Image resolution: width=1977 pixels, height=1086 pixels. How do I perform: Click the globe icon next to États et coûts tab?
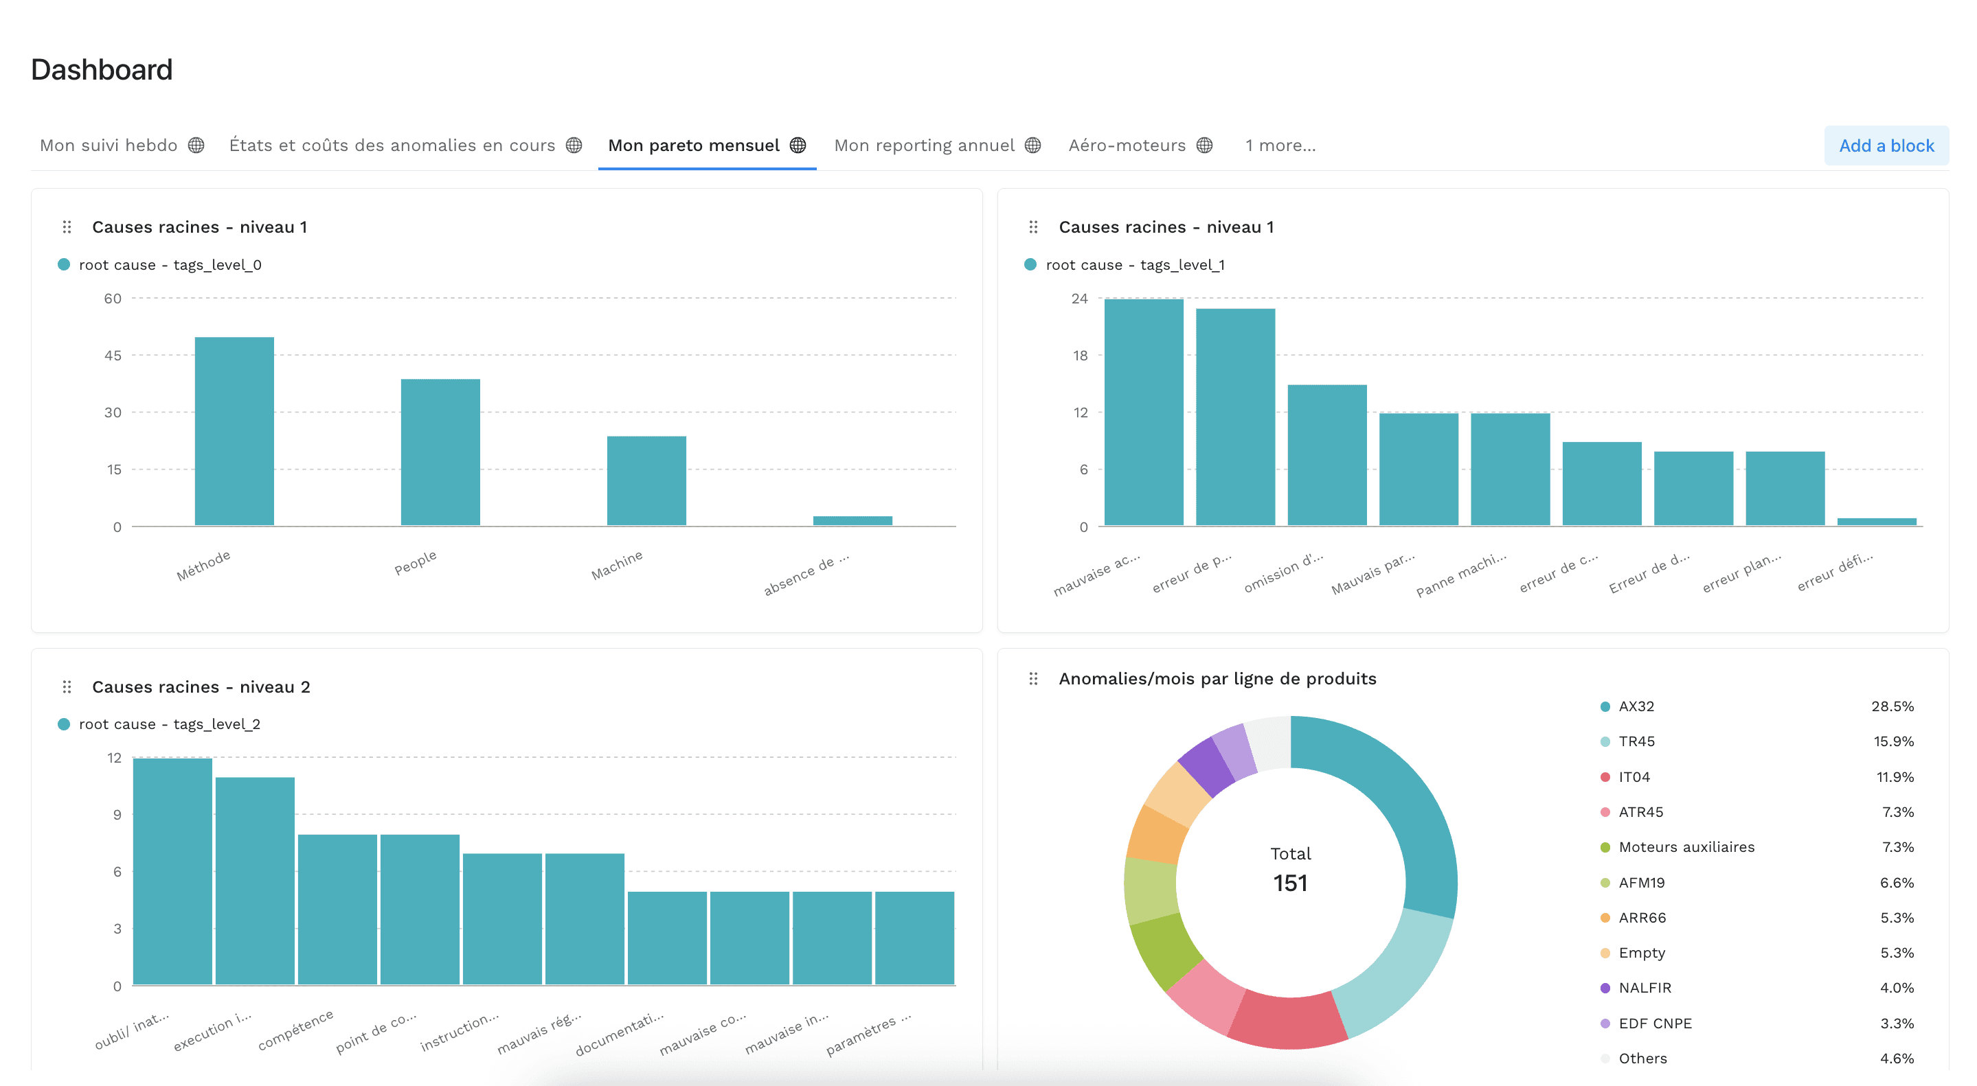(574, 145)
